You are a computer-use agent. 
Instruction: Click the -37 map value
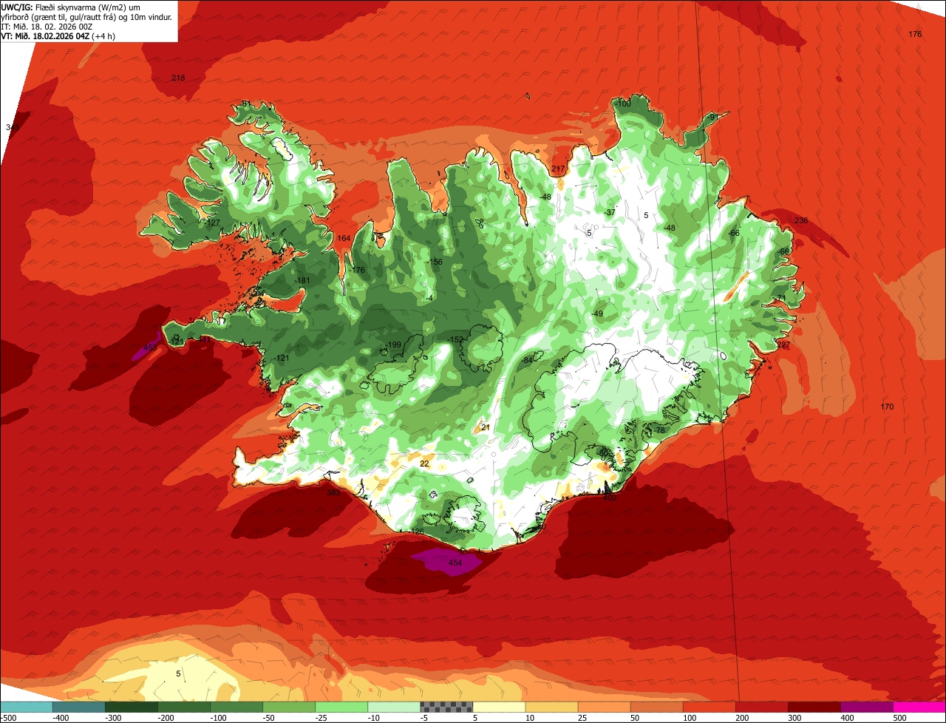coord(610,213)
